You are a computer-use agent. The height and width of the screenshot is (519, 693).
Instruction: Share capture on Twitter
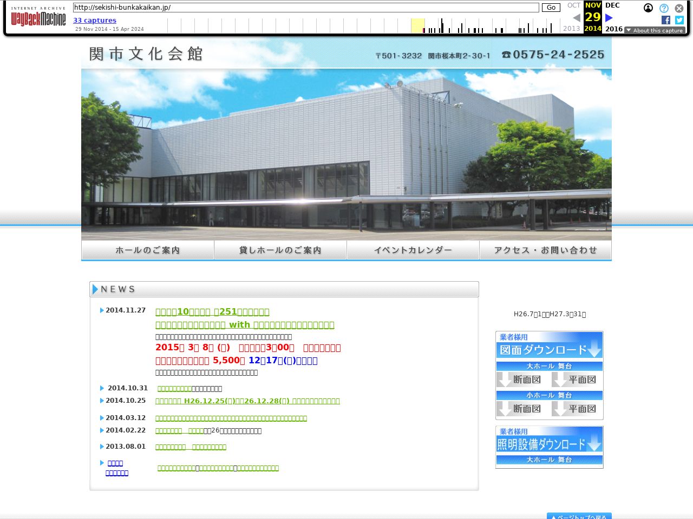tap(679, 20)
